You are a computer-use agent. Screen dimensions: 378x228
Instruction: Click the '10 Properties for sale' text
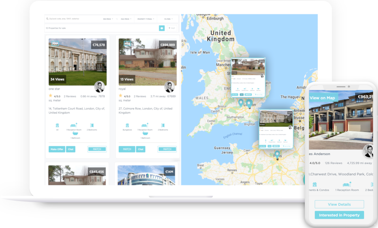[x=56, y=28]
